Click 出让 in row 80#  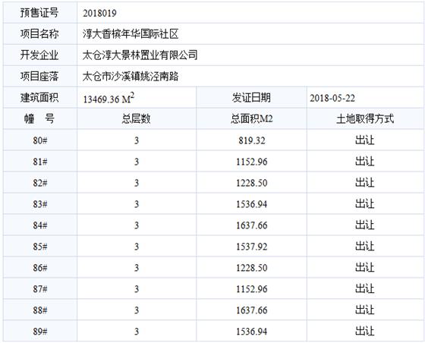pos(365,140)
